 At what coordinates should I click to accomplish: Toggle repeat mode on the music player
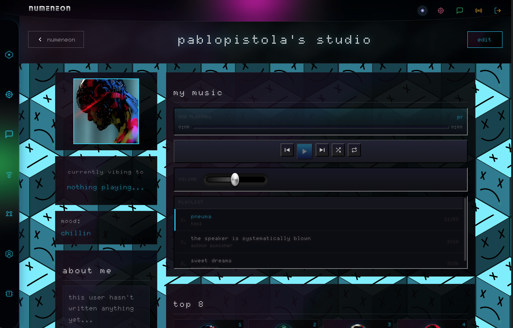tap(354, 150)
